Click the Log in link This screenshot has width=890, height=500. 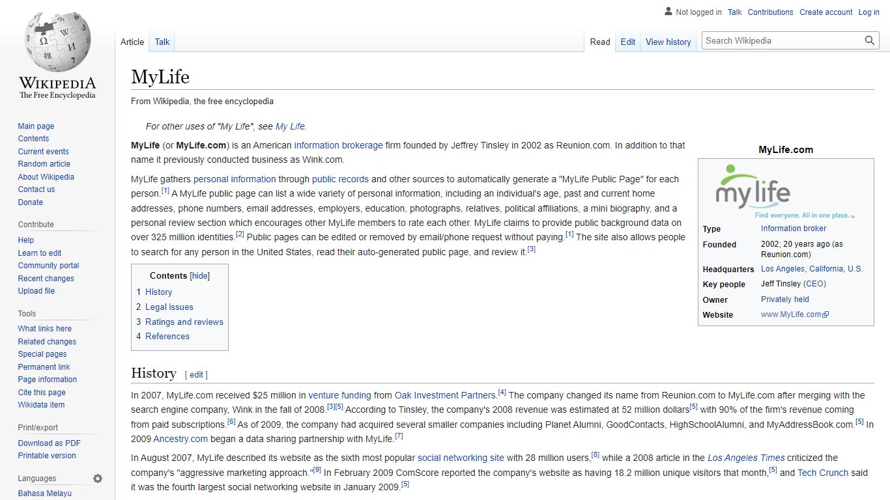868,12
